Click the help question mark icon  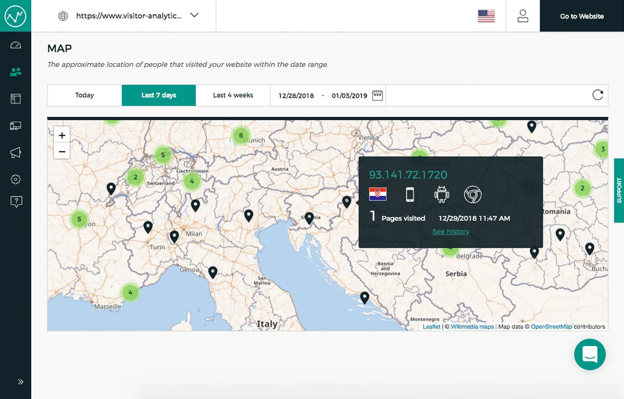(16, 202)
